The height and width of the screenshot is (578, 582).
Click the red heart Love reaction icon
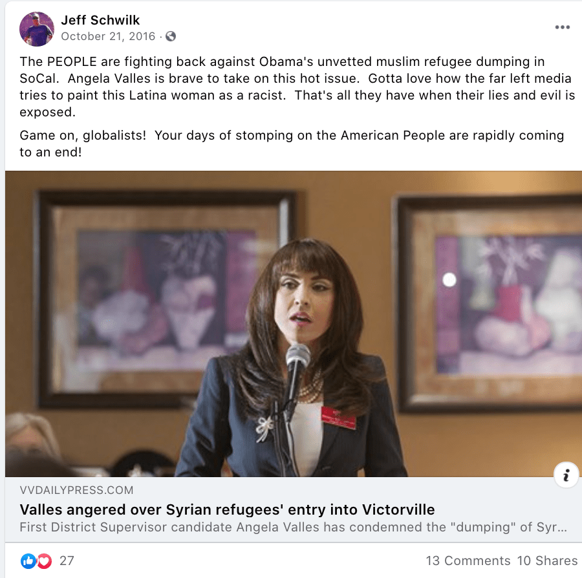[44, 561]
